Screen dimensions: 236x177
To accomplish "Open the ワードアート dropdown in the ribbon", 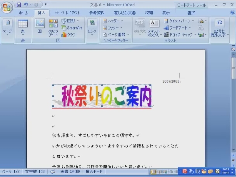I will pyautogui.click(x=177, y=28).
